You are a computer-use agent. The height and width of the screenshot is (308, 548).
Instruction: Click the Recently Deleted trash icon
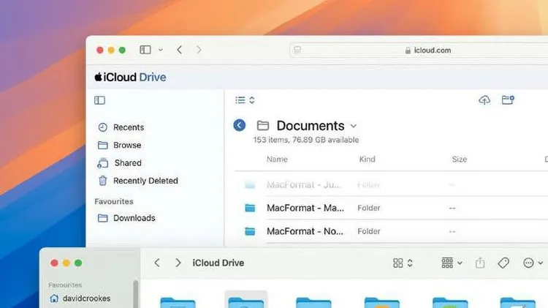tap(103, 181)
